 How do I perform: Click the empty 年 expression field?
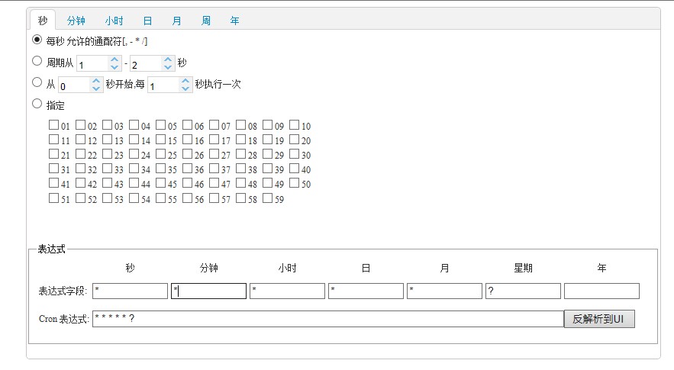[601, 291]
